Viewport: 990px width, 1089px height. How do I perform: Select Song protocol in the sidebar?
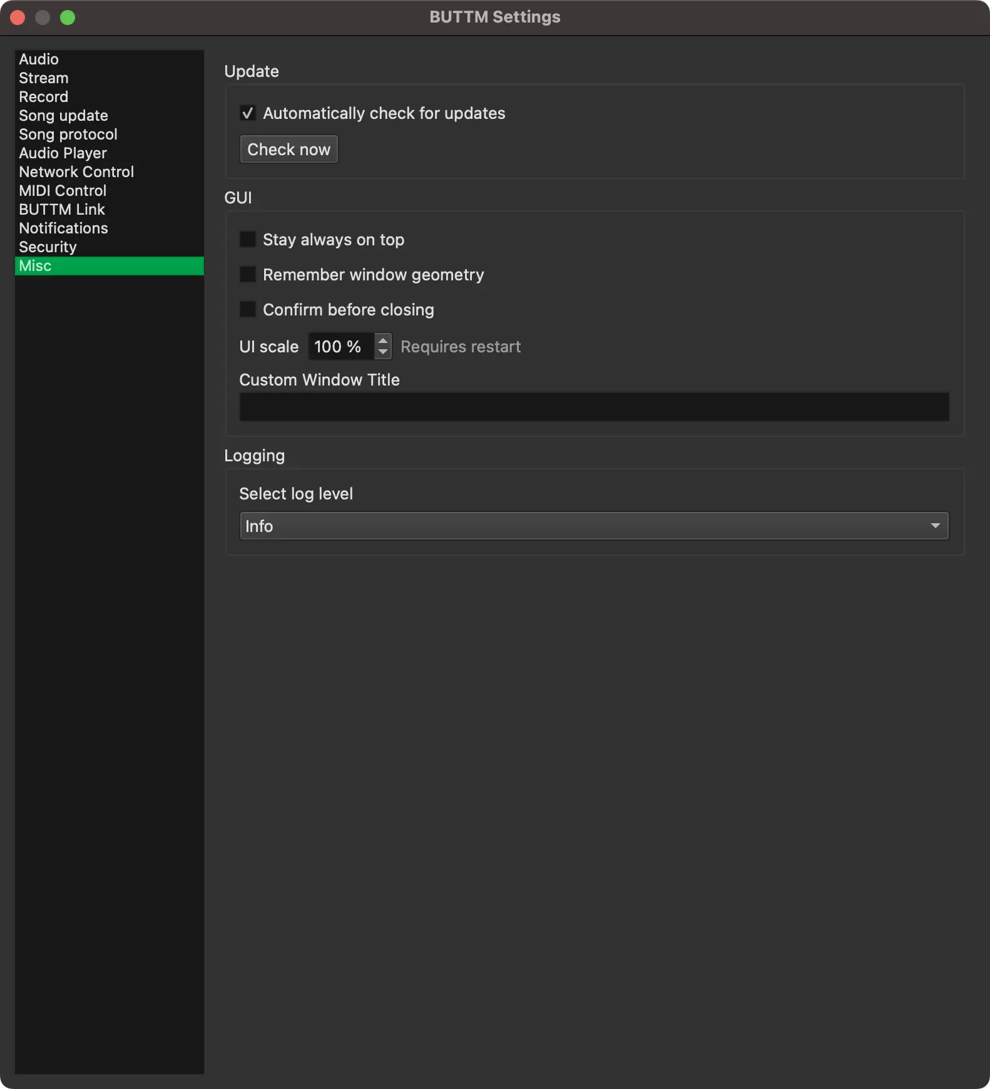pos(109,135)
